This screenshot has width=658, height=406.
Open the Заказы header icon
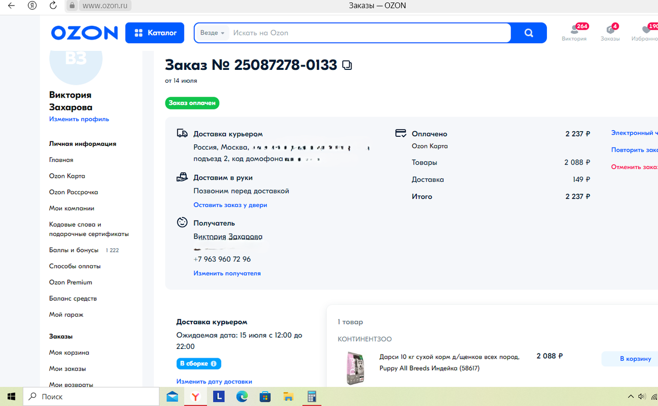click(x=610, y=32)
